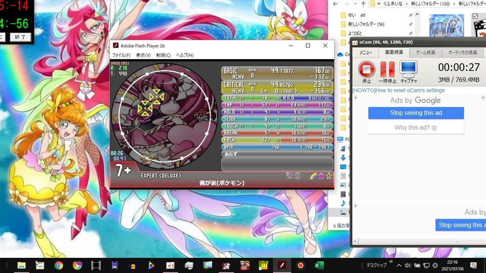This screenshot has width=486, height=273.
Task: Open the HOWTO reset oCam's settings link
Action: click(x=398, y=90)
